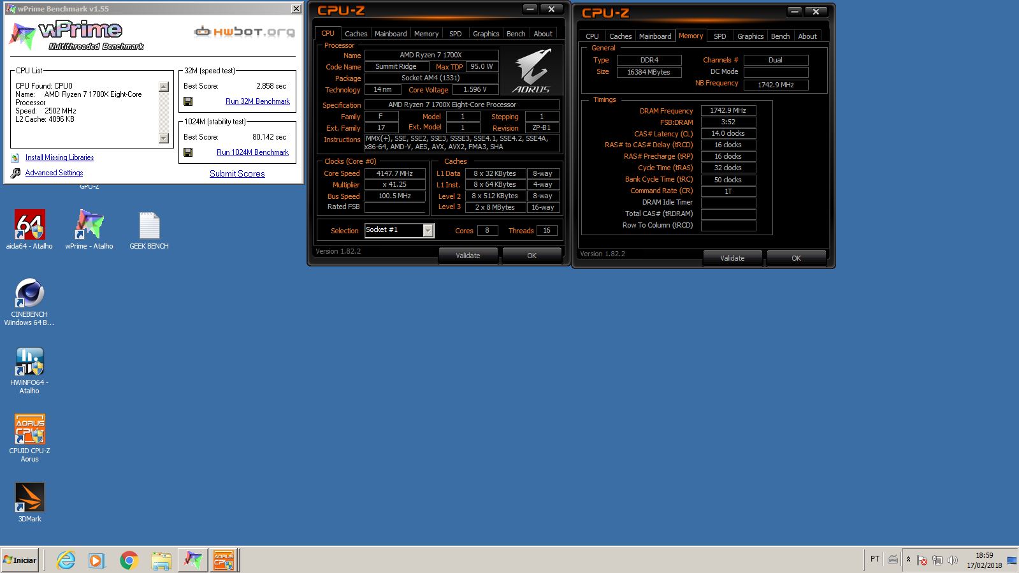This screenshot has height=573, width=1019.
Task: Open Windows Media Player taskbar icon
Action: [x=96, y=560]
